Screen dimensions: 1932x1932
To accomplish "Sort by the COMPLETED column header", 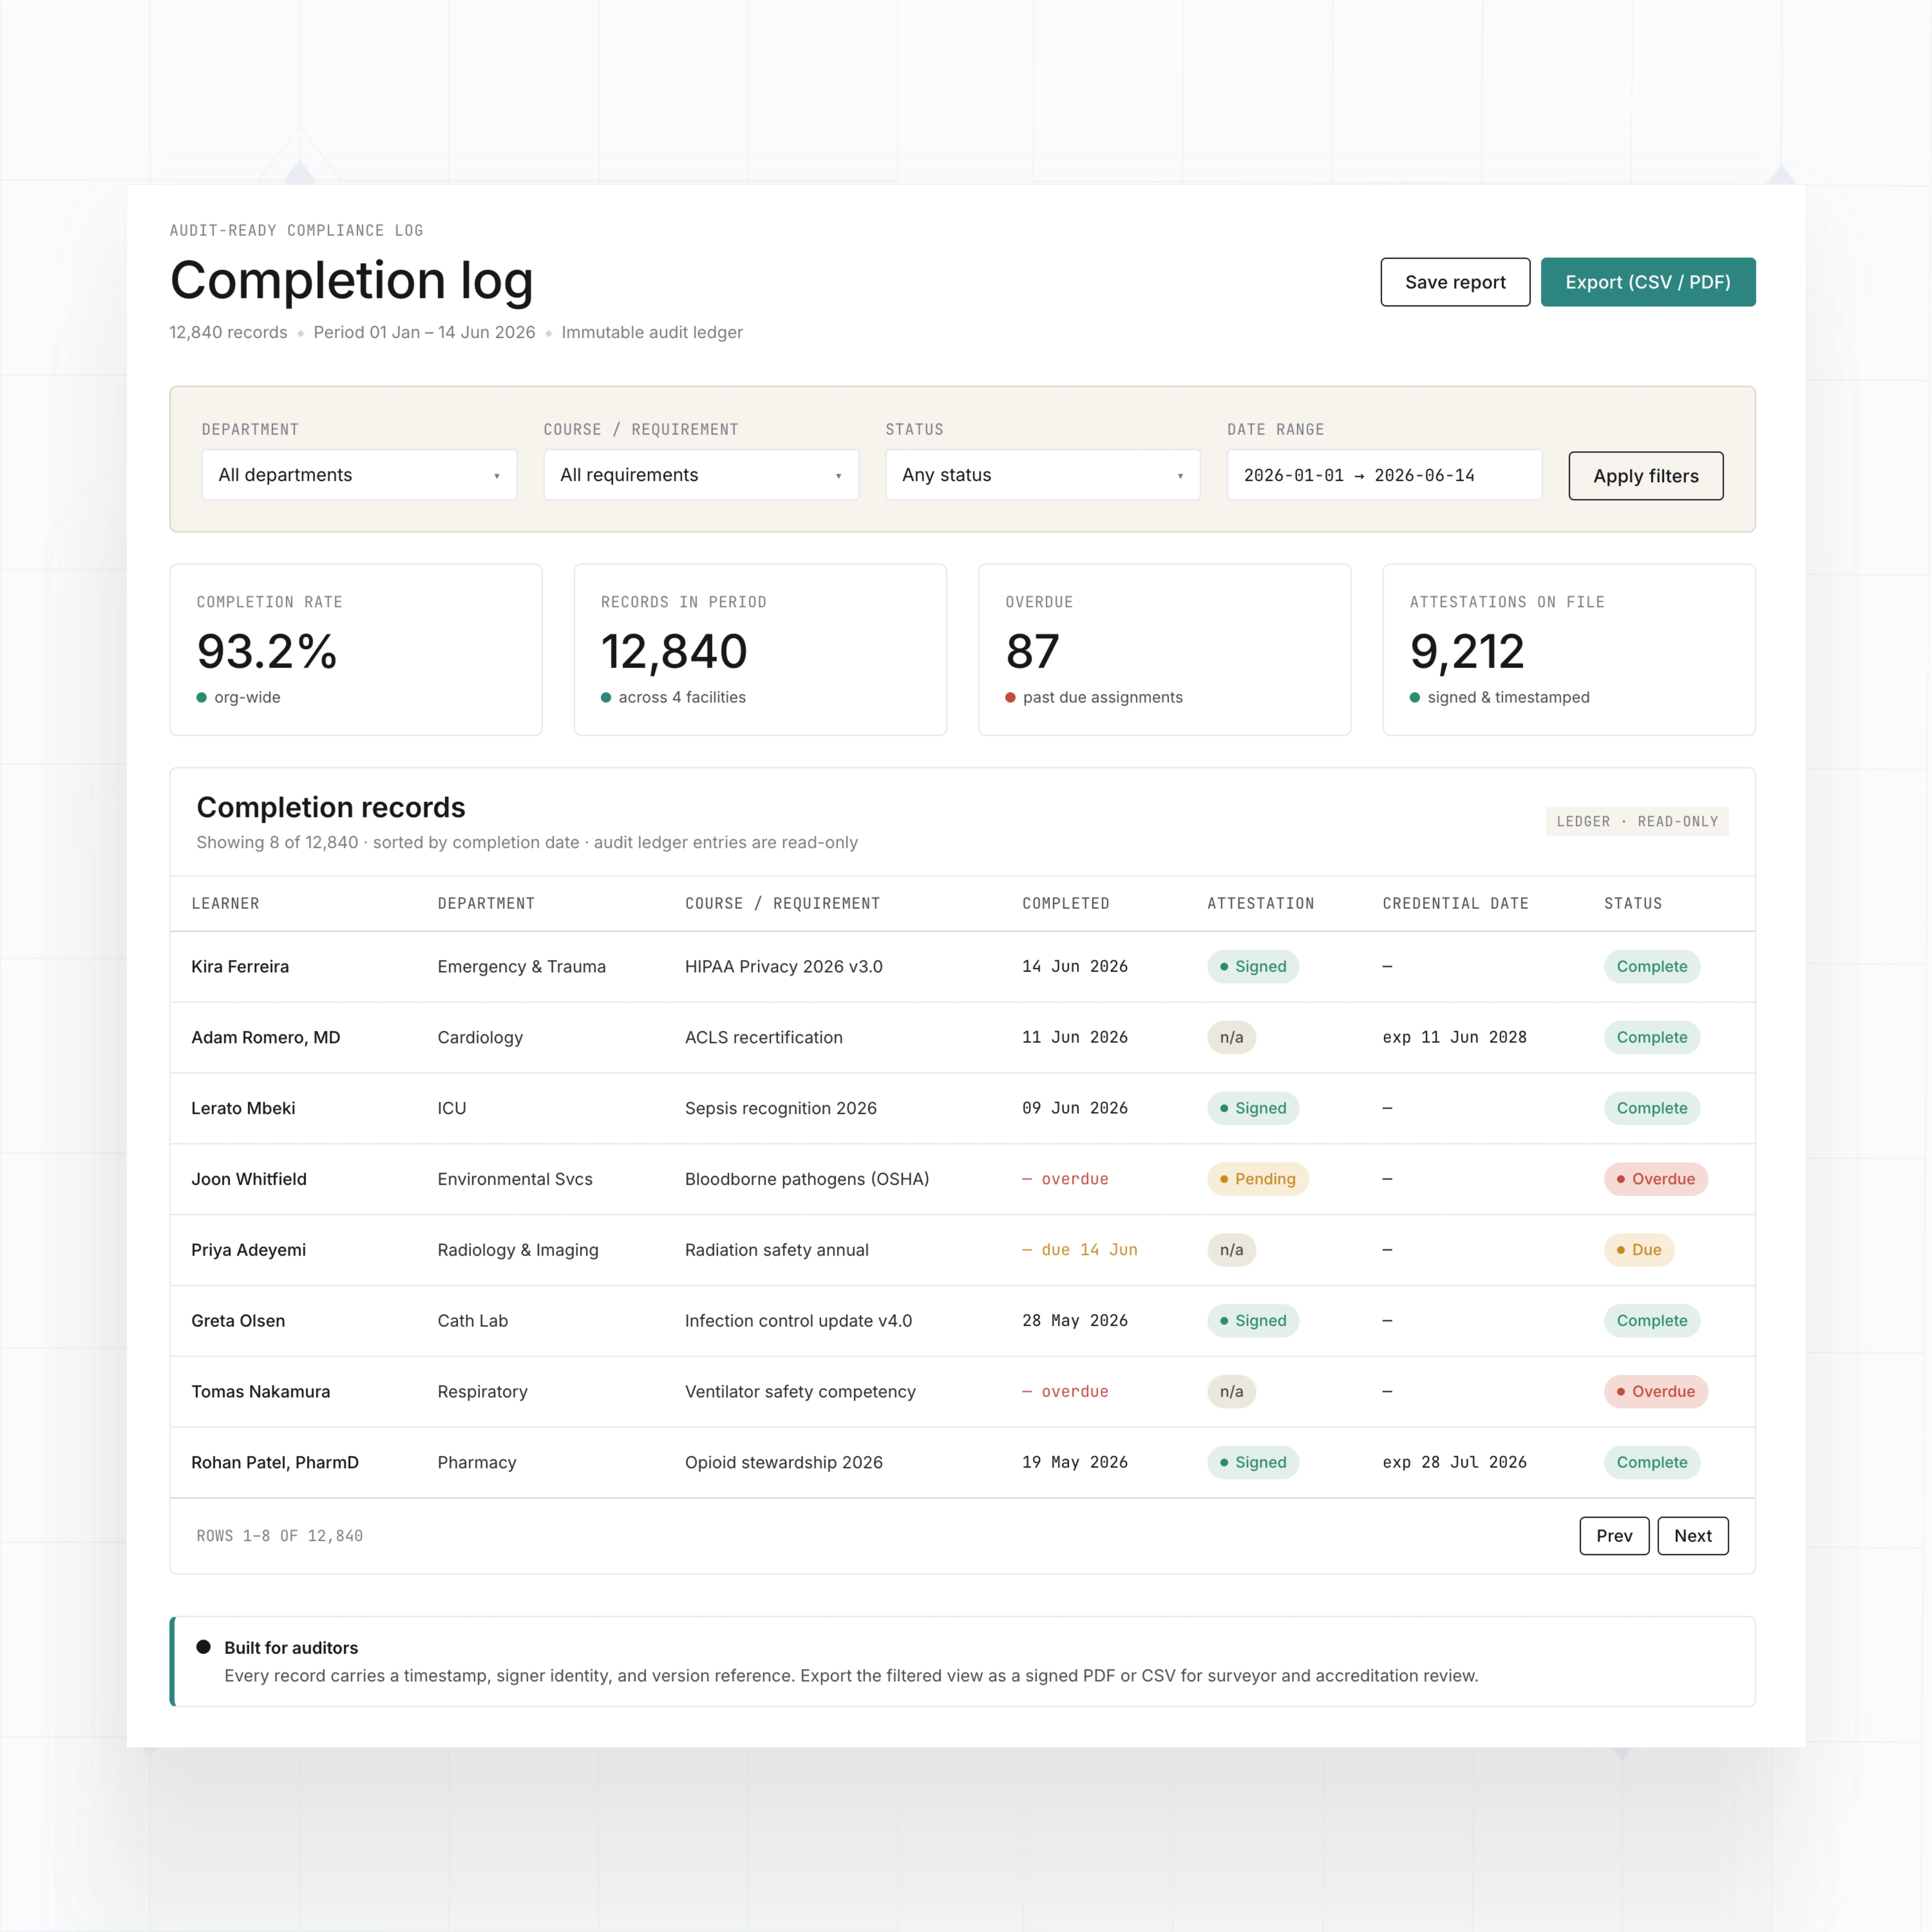I will coord(1066,904).
